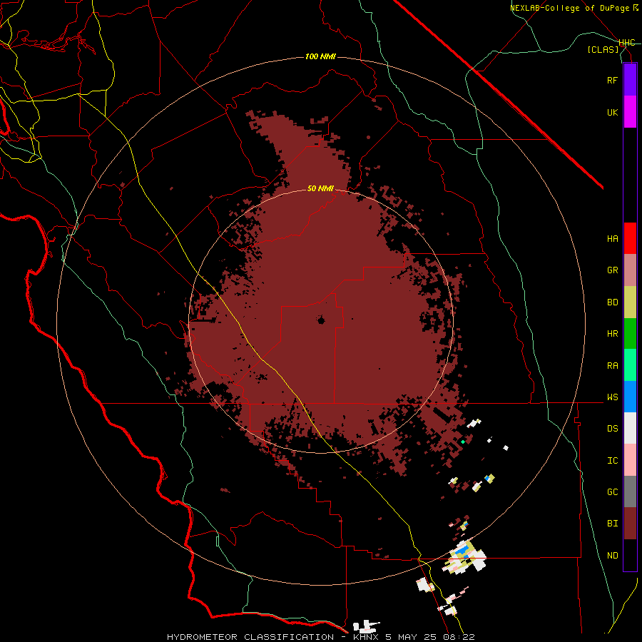Click the GC legend label
The image size is (642, 642).
coord(612,492)
